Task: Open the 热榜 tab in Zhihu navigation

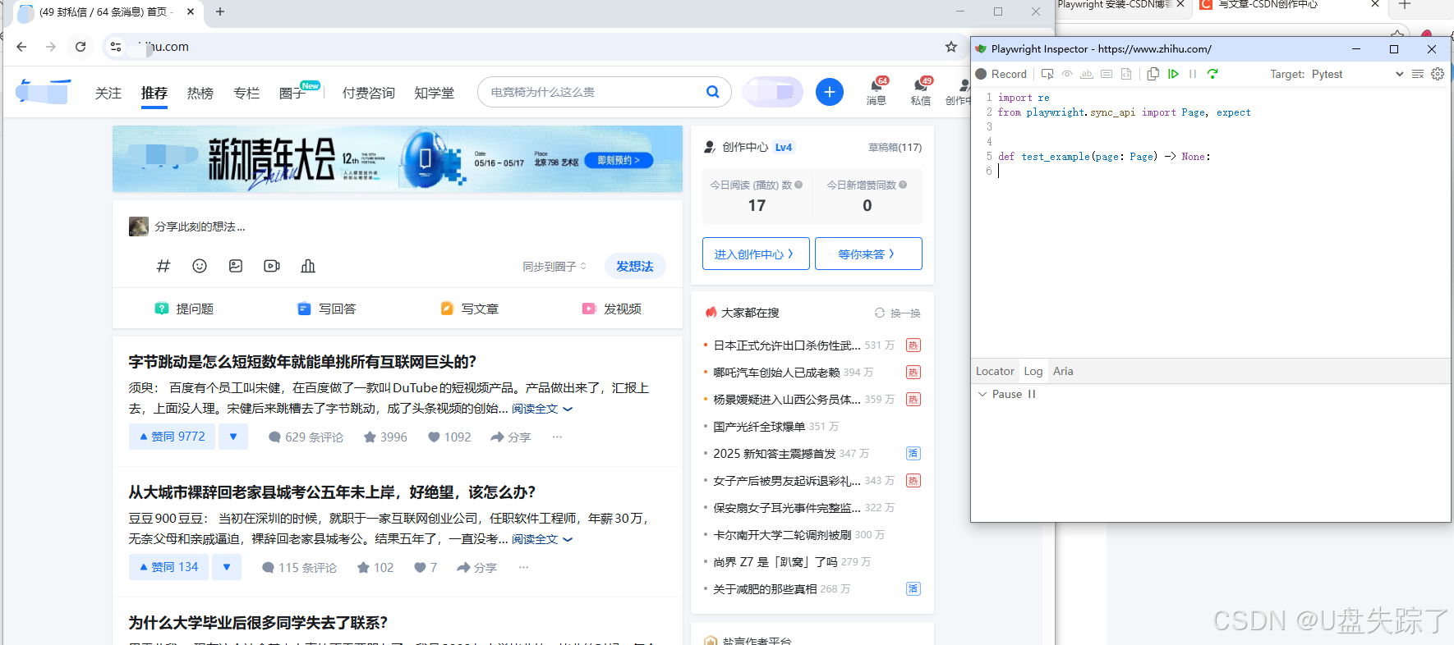Action: [200, 93]
